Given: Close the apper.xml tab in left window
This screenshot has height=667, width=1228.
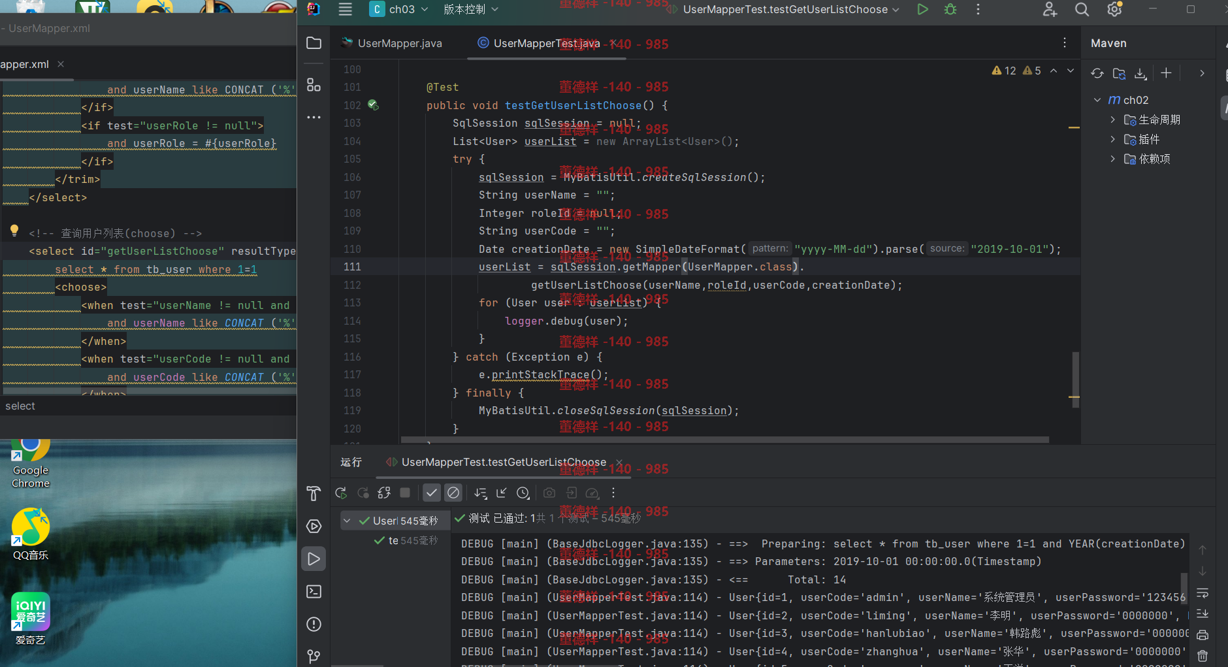Looking at the screenshot, I should tap(61, 64).
